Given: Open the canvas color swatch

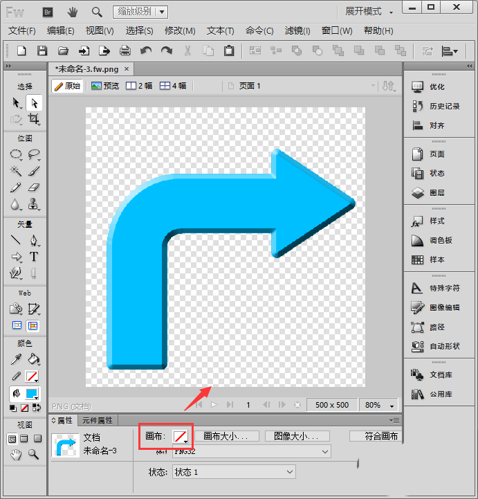Looking at the screenshot, I should click(x=181, y=436).
